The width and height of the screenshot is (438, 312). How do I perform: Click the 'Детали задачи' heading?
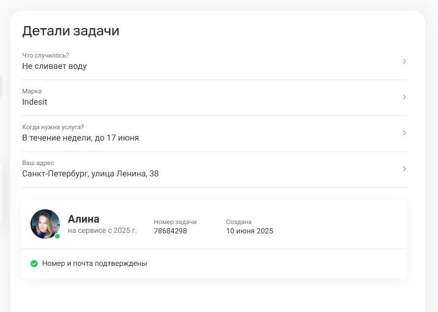click(71, 31)
